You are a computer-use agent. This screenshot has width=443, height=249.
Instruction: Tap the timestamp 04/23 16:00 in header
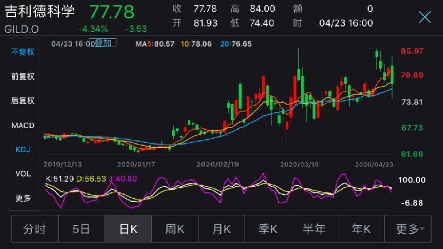[346, 23]
